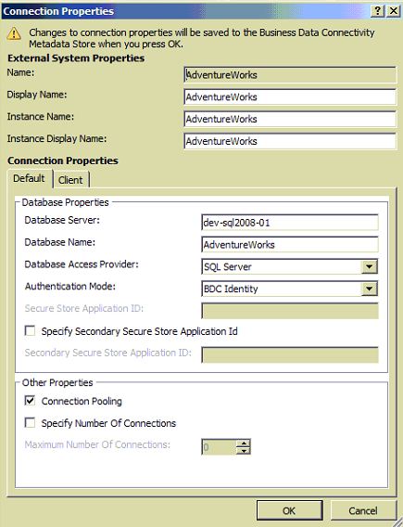Click the Other Properties group label
Screen dimensions: 403x527
(57, 382)
